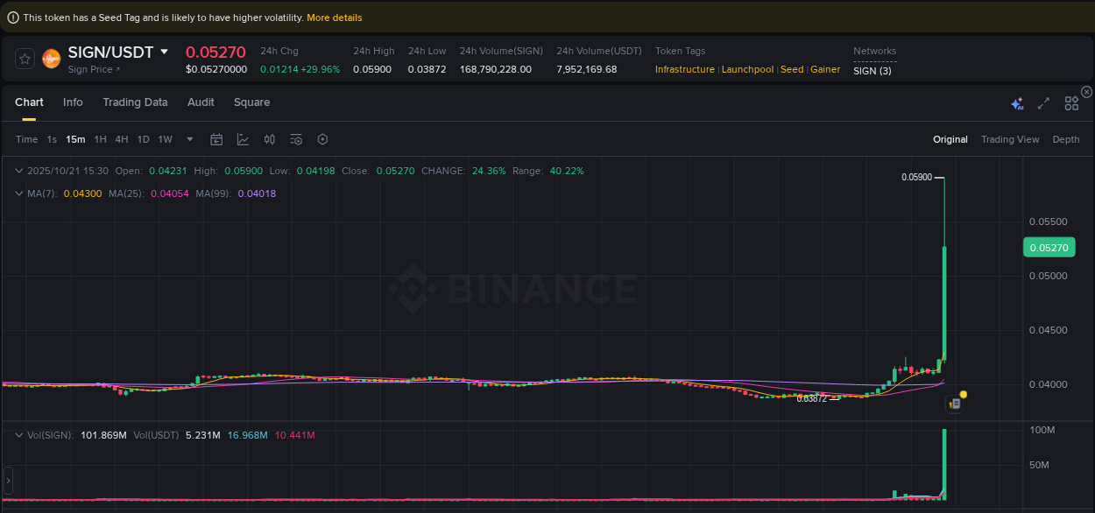This screenshot has height=513, width=1095.
Task: Open chart settings via hexagon icon
Action: click(x=322, y=139)
